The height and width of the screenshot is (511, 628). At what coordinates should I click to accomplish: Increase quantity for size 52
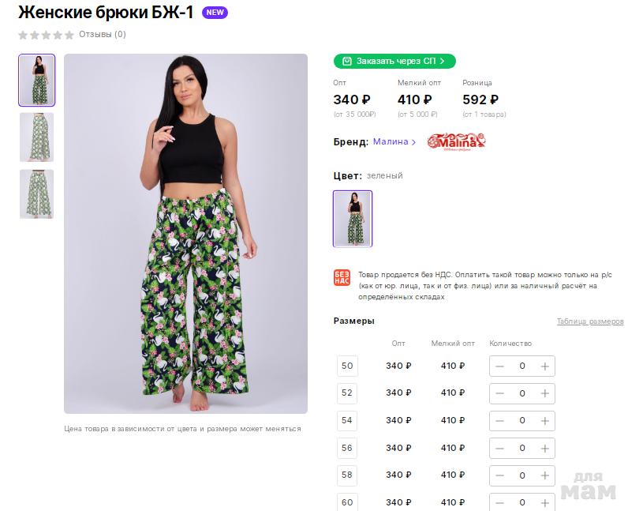pyautogui.click(x=544, y=393)
